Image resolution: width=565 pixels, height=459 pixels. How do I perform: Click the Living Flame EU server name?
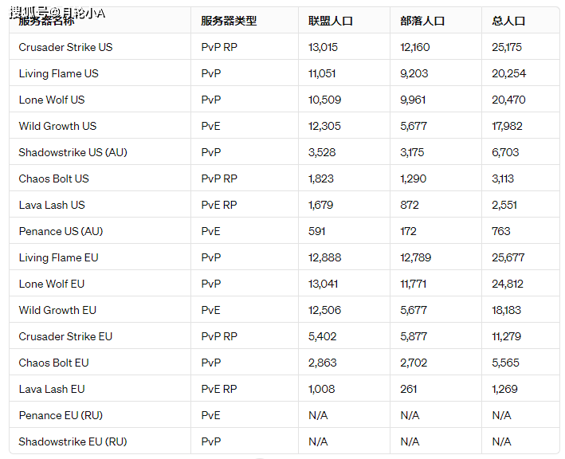(58, 257)
